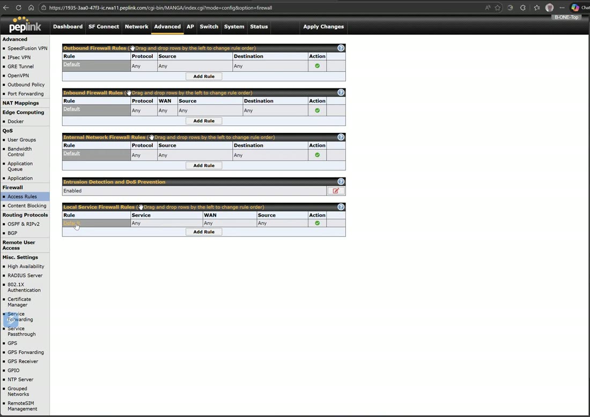Add page to browser favorites star
590x417 pixels.
click(498, 8)
